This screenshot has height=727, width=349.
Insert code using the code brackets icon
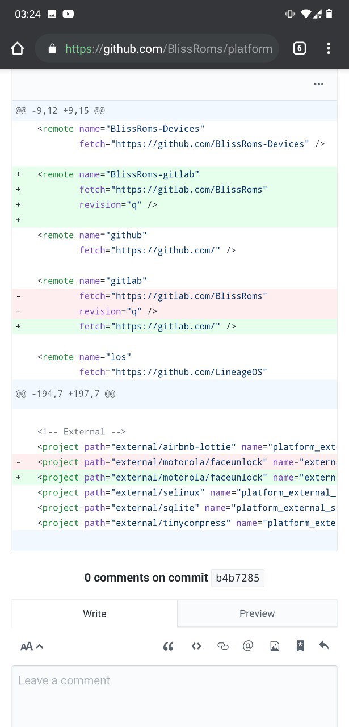[196, 646]
